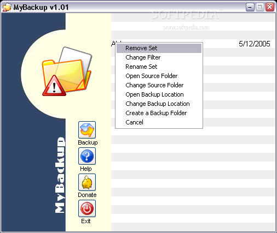Choose Open Backup Location entry

pos(159,94)
